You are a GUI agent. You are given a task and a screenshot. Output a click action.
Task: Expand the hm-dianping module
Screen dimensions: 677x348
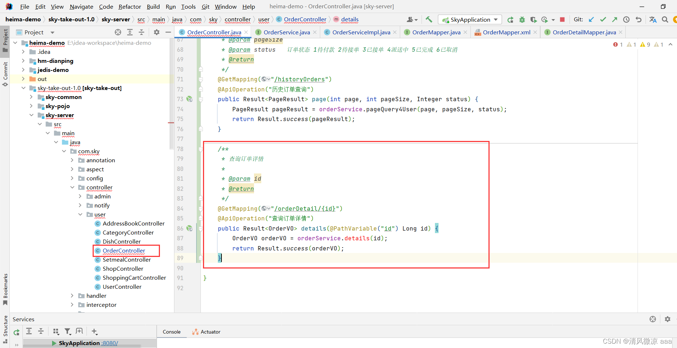point(24,61)
